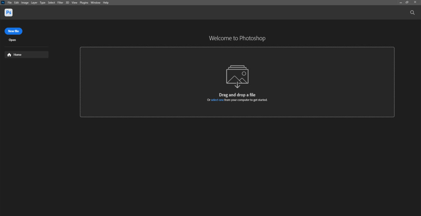Viewport: 421px width, 216px height.
Task: Click the New file button
Action: (13, 31)
